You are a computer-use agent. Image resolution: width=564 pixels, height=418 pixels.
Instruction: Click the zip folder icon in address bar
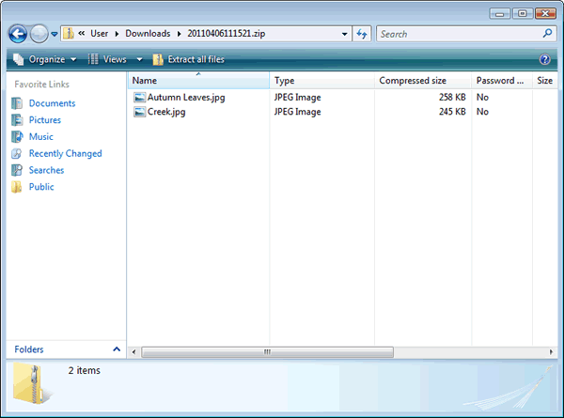69,34
